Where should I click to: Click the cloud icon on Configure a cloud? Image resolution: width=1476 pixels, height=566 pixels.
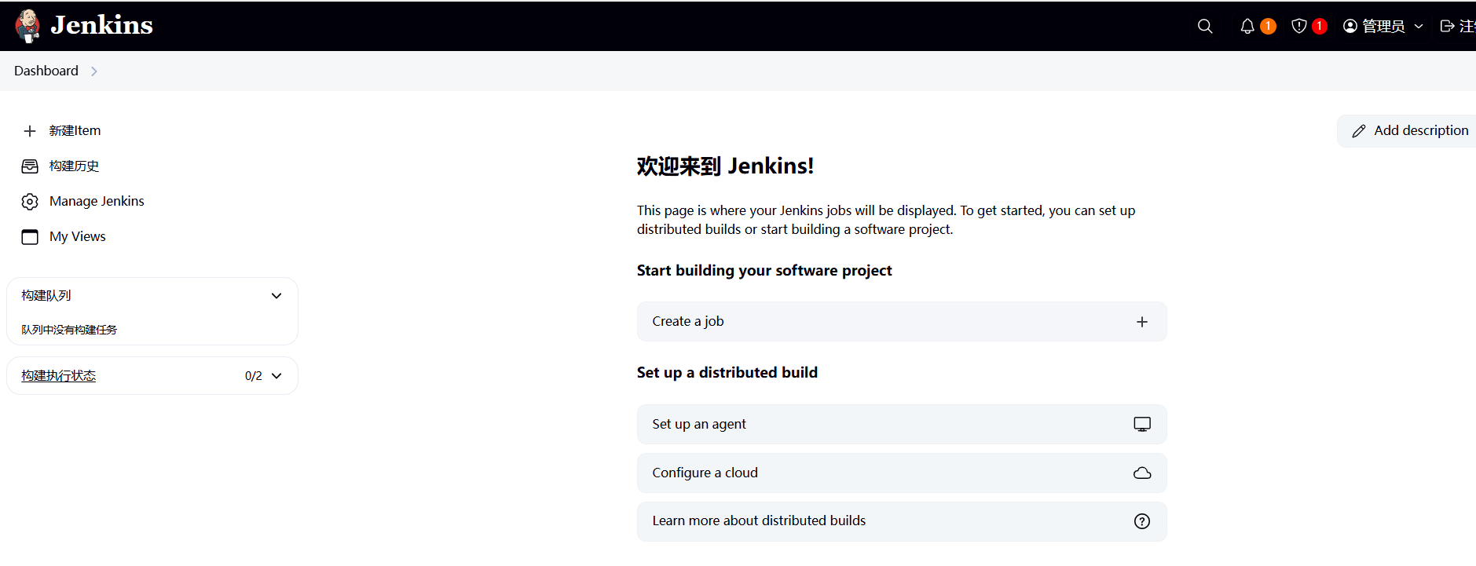pos(1142,473)
